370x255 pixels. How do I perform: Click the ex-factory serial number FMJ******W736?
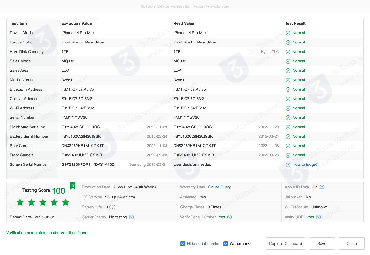click(74, 117)
